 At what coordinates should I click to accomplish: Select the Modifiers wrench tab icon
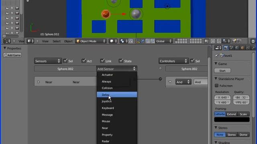(253, 48)
